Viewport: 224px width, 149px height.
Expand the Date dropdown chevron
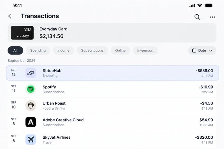(211, 51)
